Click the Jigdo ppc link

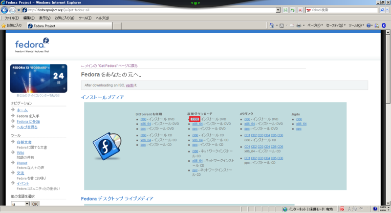(x=299, y=129)
